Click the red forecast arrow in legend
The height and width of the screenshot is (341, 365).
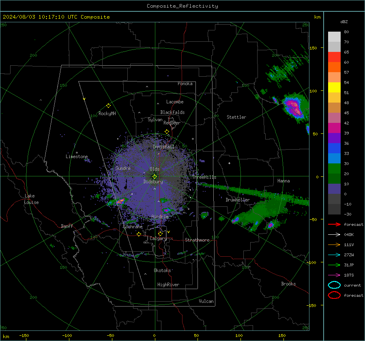coord(334,224)
